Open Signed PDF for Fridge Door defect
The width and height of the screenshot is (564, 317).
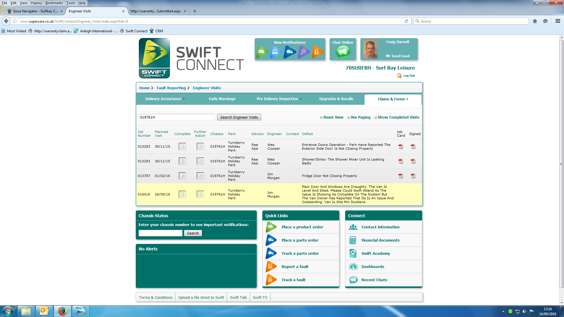[413, 176]
